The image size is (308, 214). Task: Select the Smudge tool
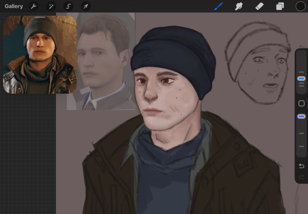[x=239, y=6]
